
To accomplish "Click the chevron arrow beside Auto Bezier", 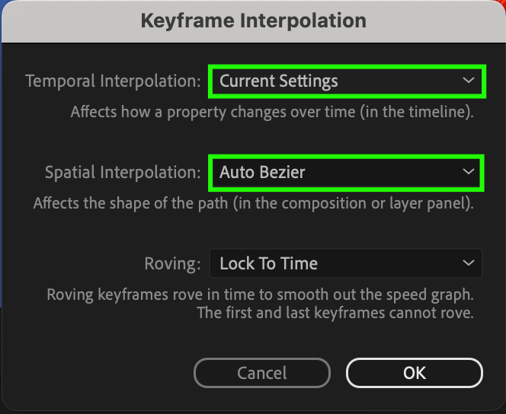I will [x=468, y=173].
